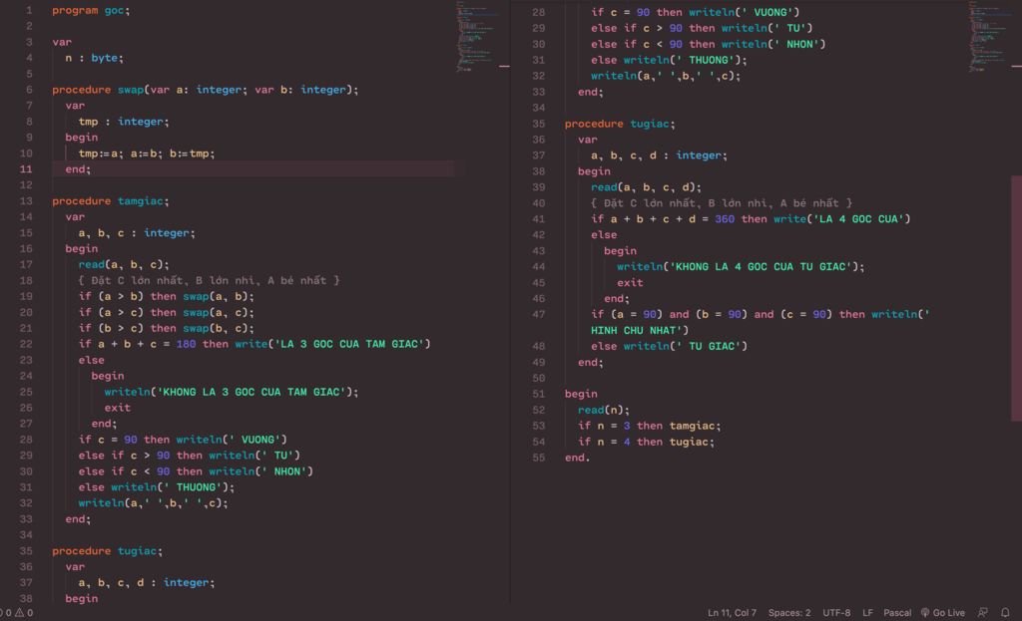Change the Pascal language mode
This screenshot has height=621, width=1022.
pyautogui.click(x=897, y=613)
